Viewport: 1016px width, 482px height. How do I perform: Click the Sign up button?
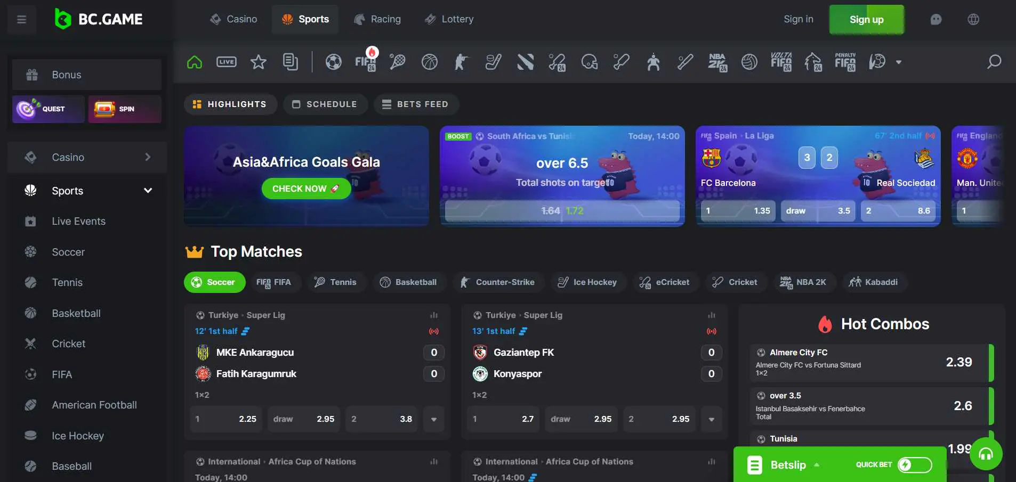point(866,19)
